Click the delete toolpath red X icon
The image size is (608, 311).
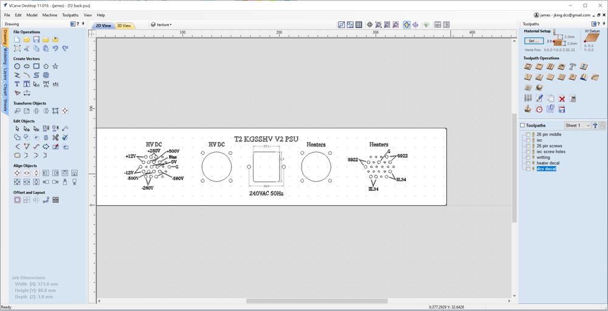pos(562,98)
